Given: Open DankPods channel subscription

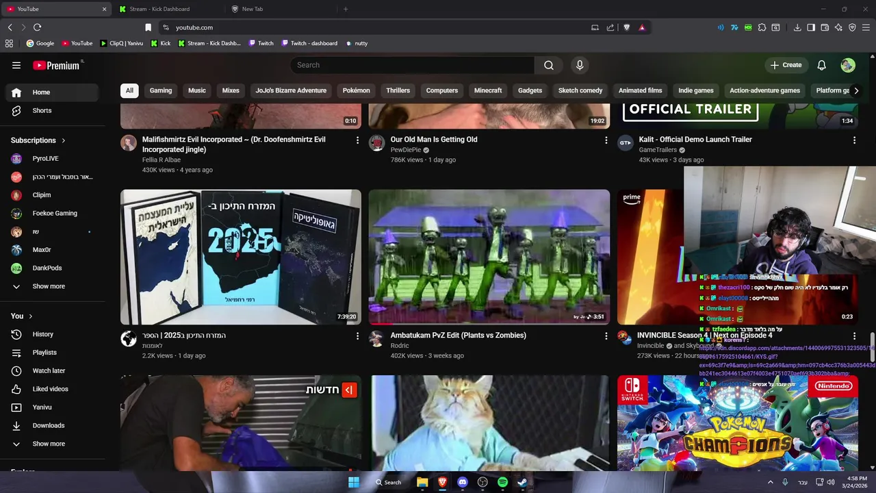Looking at the screenshot, I should click(x=53, y=268).
